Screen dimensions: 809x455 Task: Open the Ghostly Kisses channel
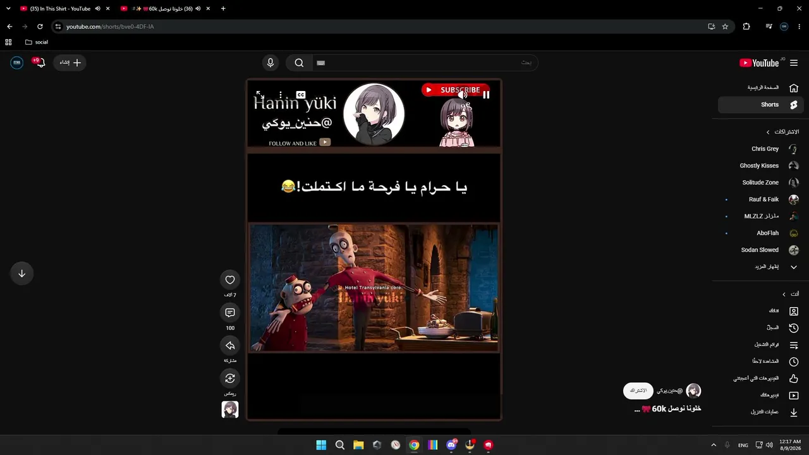760,166
